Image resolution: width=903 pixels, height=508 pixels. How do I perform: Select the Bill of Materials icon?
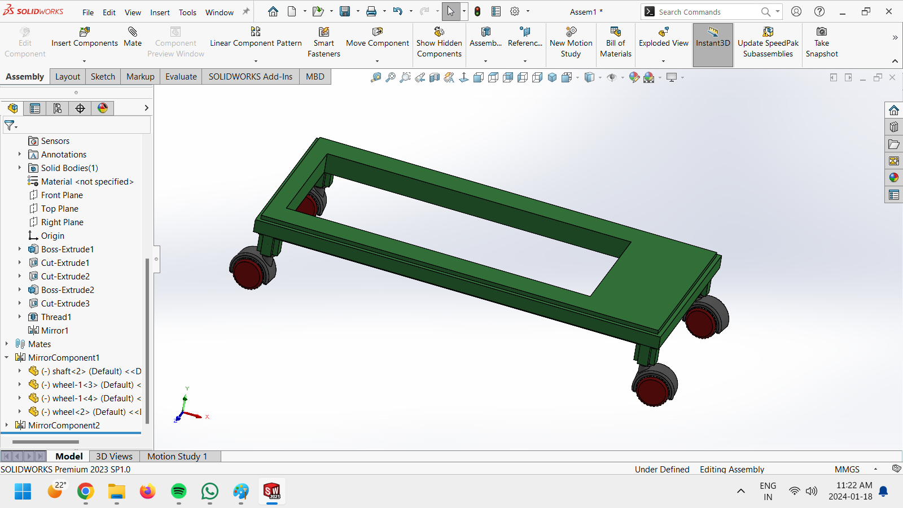[616, 32]
